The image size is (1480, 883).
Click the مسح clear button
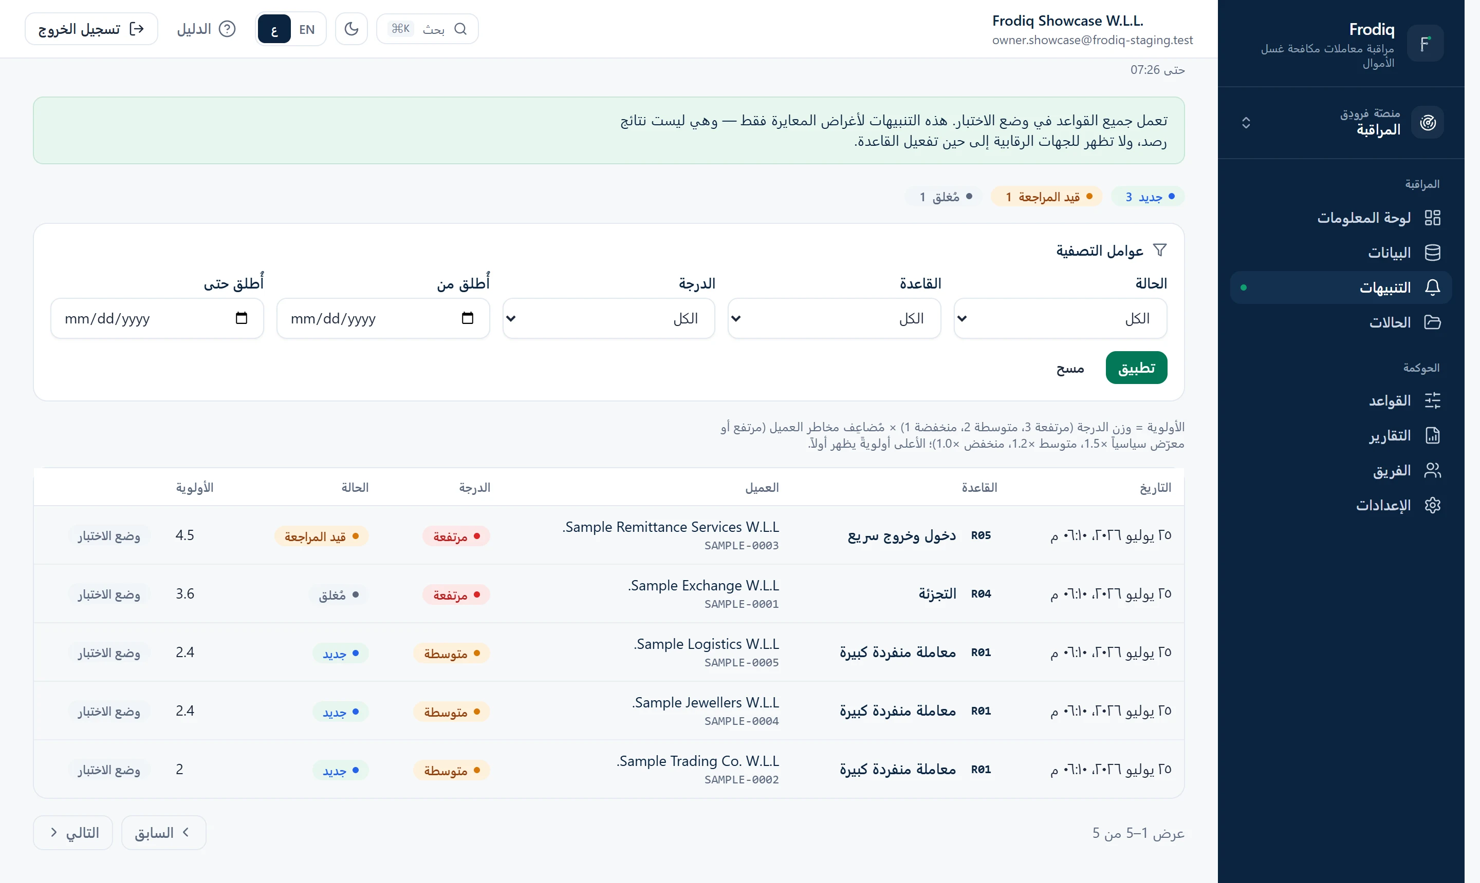[1070, 368]
